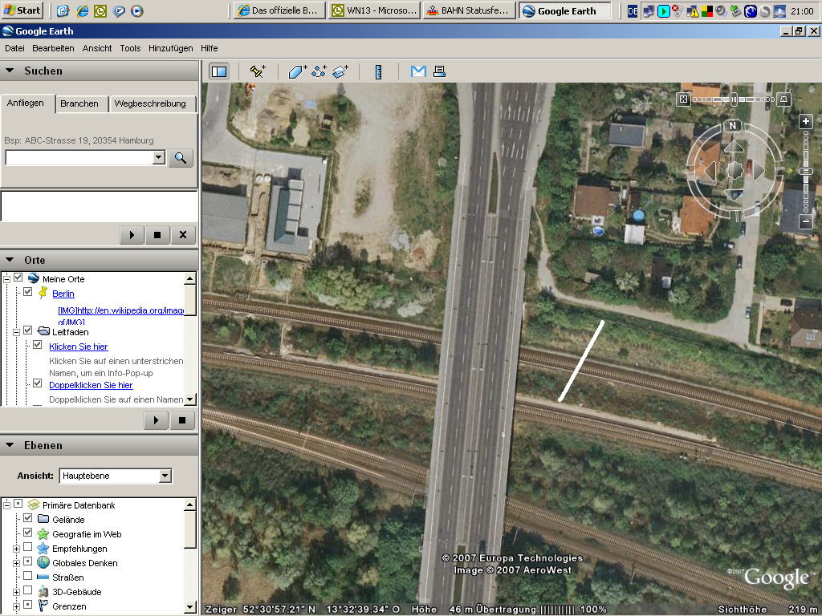Switch to the Branchen tab
Viewport: 822px width, 616px height.
pos(79,103)
